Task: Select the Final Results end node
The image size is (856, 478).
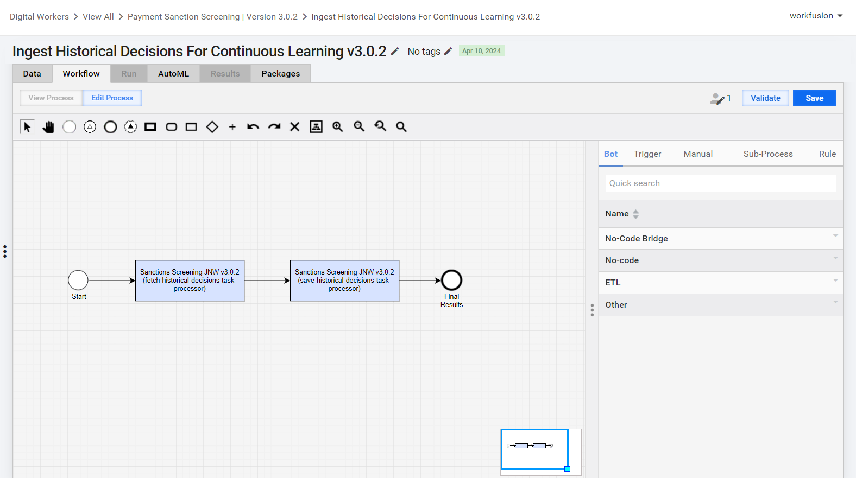Action: coord(451,281)
